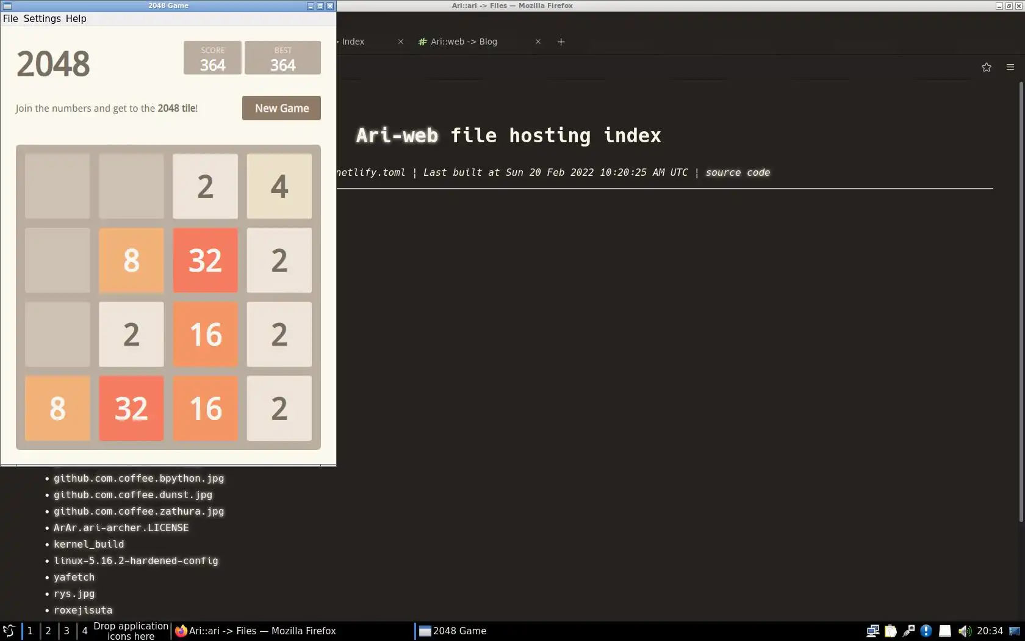Screen dimensions: 1025x641
Task: Switch to workspace 4 in the taskbar
Action: tap(85, 631)
